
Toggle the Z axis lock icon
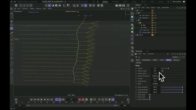[28, 5]
